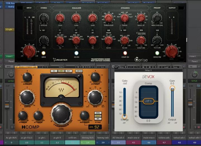
Task: Click the Cerise LF gain knob
Action: click(x=60, y=18)
